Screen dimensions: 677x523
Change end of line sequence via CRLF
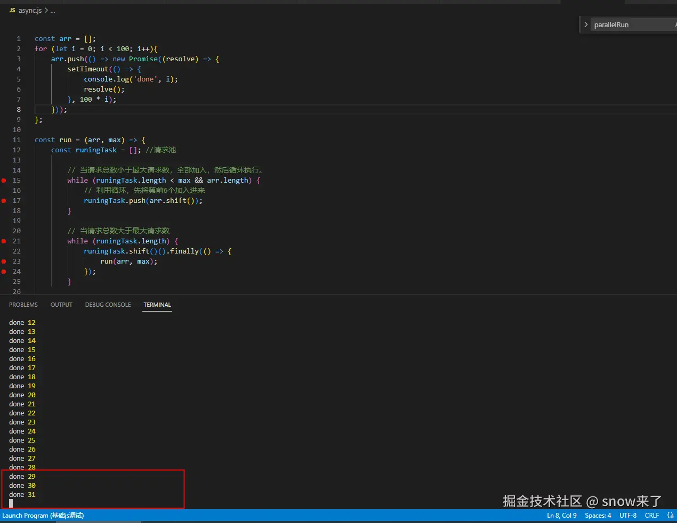652,516
